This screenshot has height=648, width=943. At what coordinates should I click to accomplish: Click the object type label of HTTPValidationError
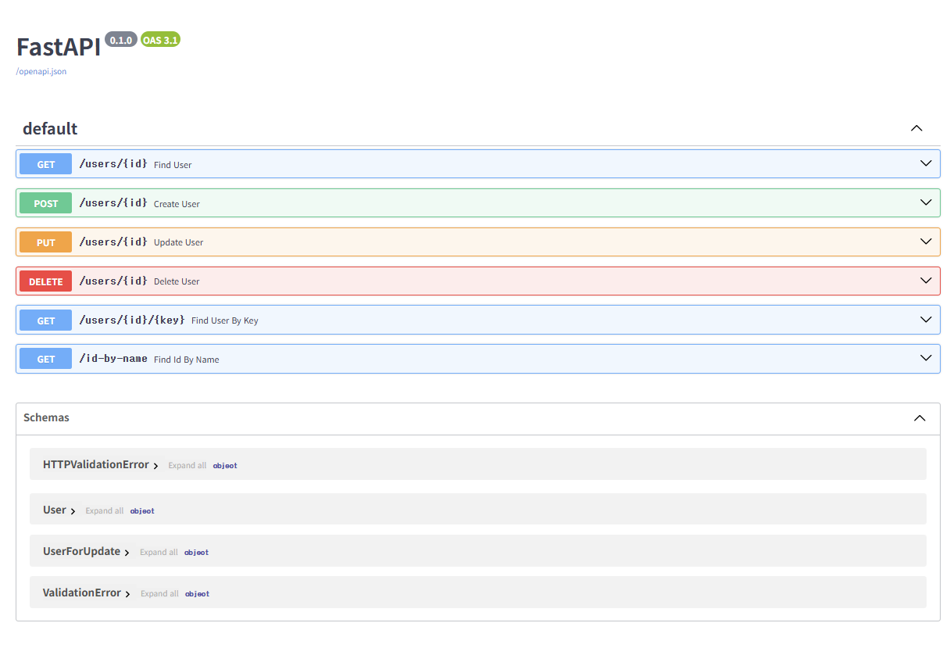225,465
